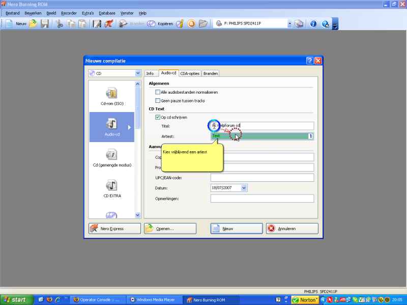Save the compilation with the floppy disk icon
The height and width of the screenshot is (305, 407).
(x=45, y=23)
